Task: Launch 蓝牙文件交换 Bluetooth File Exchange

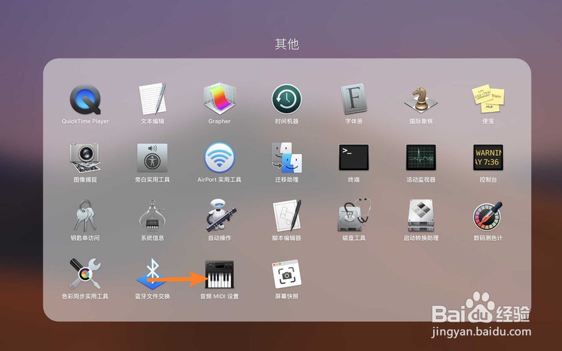Action: [152, 274]
